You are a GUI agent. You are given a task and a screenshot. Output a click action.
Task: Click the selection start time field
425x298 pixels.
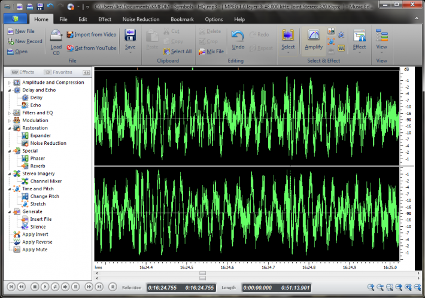[x=162, y=288]
